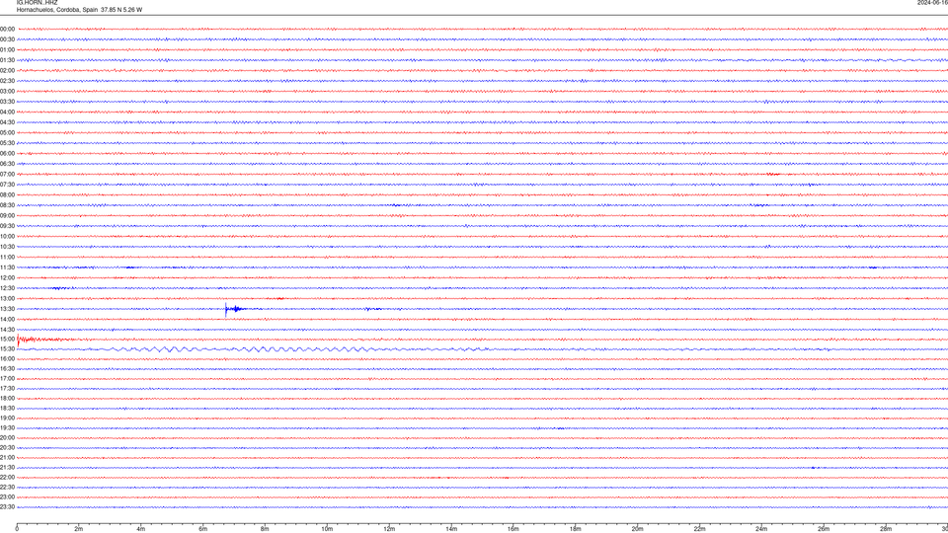Image resolution: width=948 pixels, height=533 pixels.
Task: Click the 15:00 trace time label
Action: click(x=7, y=339)
